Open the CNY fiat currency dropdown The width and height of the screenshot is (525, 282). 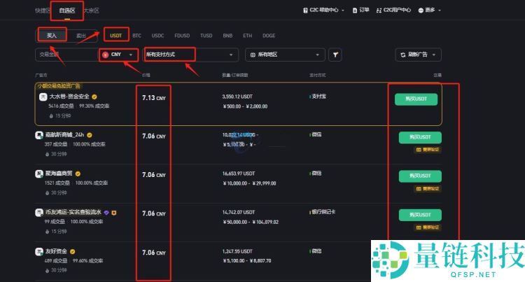tap(118, 55)
